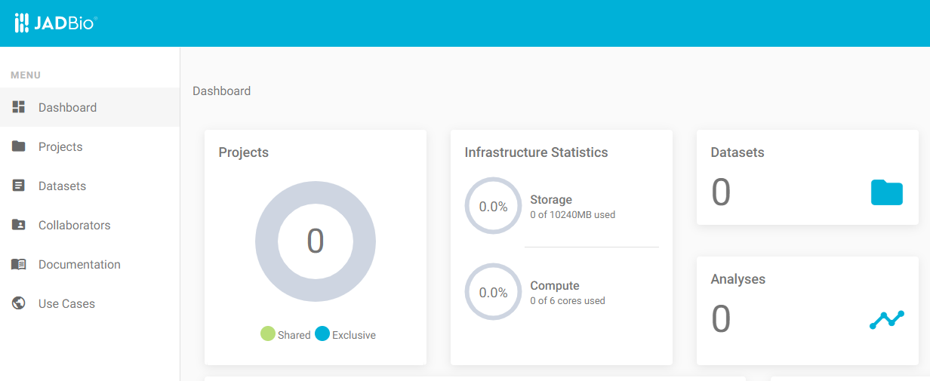This screenshot has height=381, width=930.
Task: Click the Projects folder icon in sidebar
Action: (x=19, y=146)
